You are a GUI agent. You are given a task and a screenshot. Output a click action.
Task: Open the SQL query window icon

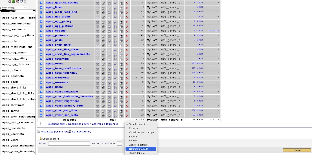point(17,1)
